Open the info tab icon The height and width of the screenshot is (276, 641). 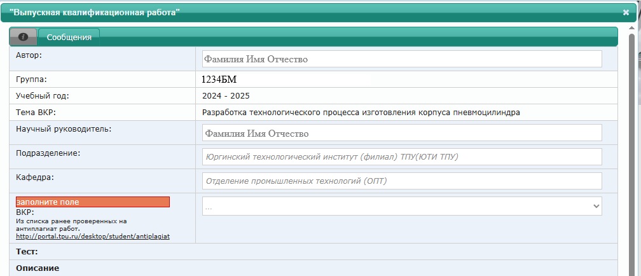[23, 37]
